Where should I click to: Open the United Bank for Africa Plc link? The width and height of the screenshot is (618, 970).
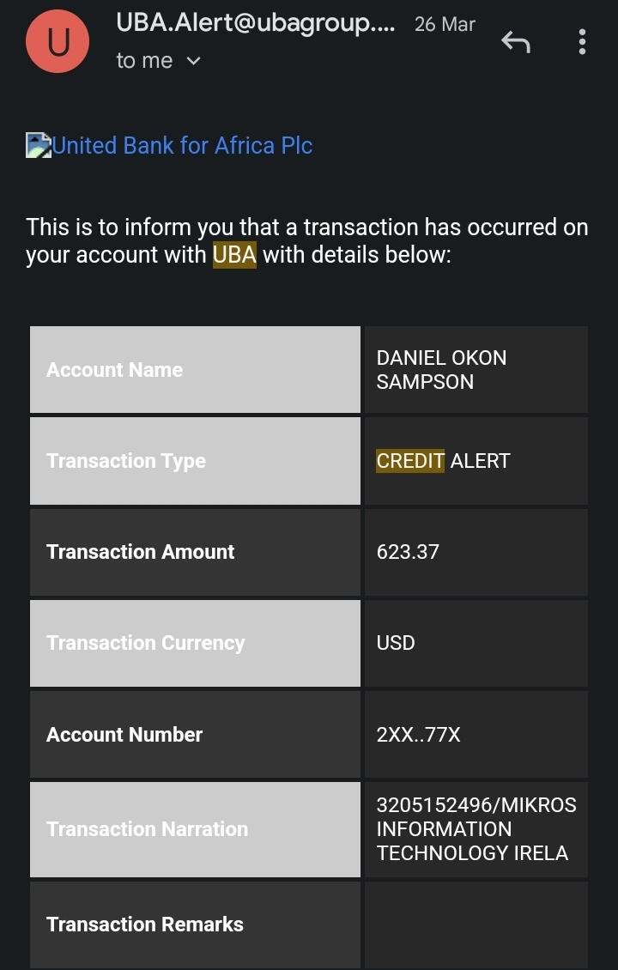[x=182, y=145]
